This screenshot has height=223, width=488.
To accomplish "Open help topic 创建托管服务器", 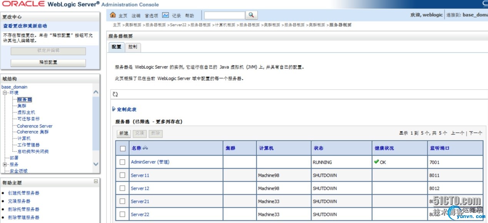I will coord(23,193).
